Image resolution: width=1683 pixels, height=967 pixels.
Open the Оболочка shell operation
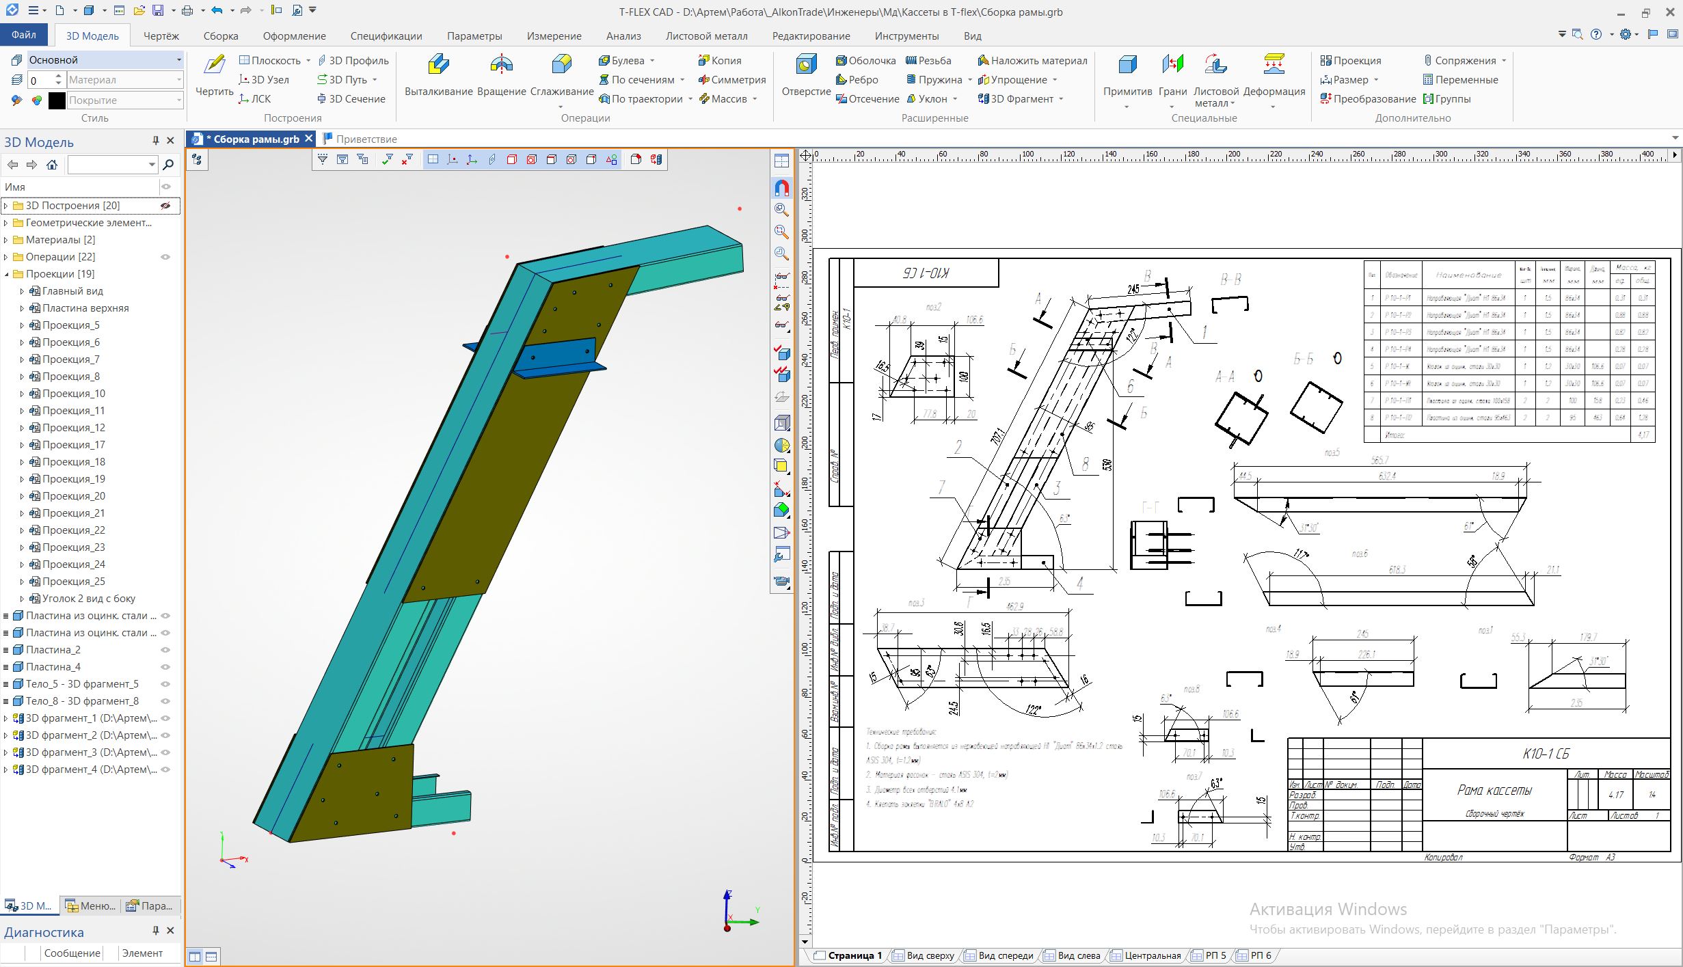coord(865,61)
